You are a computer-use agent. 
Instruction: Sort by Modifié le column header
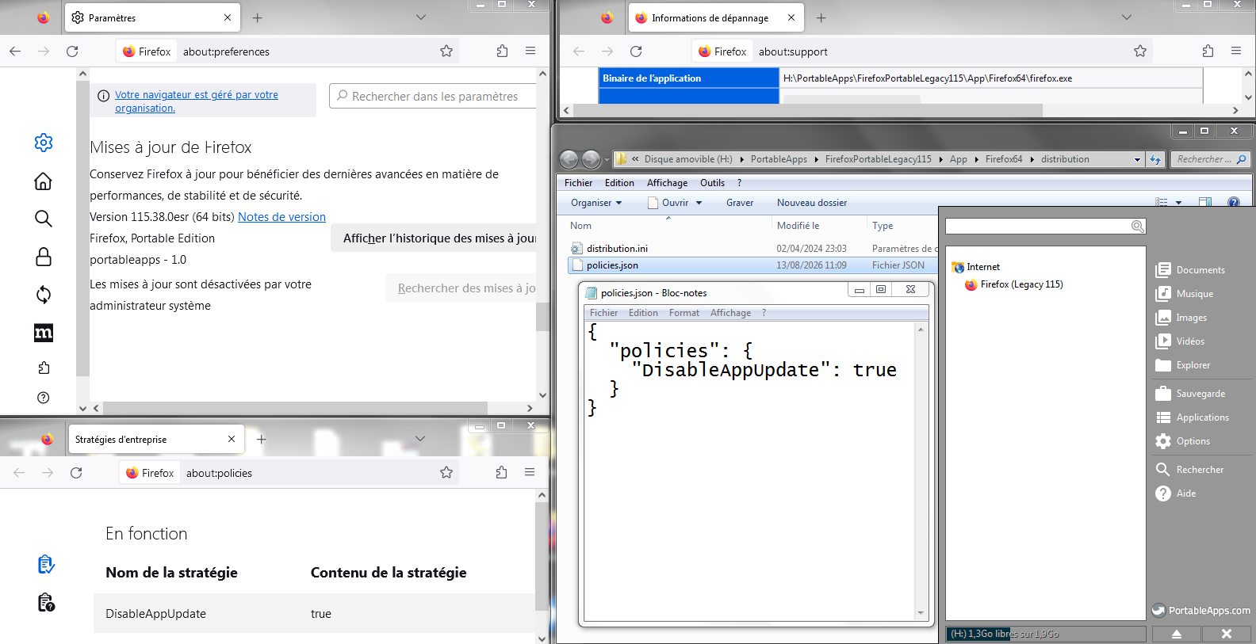819,226
